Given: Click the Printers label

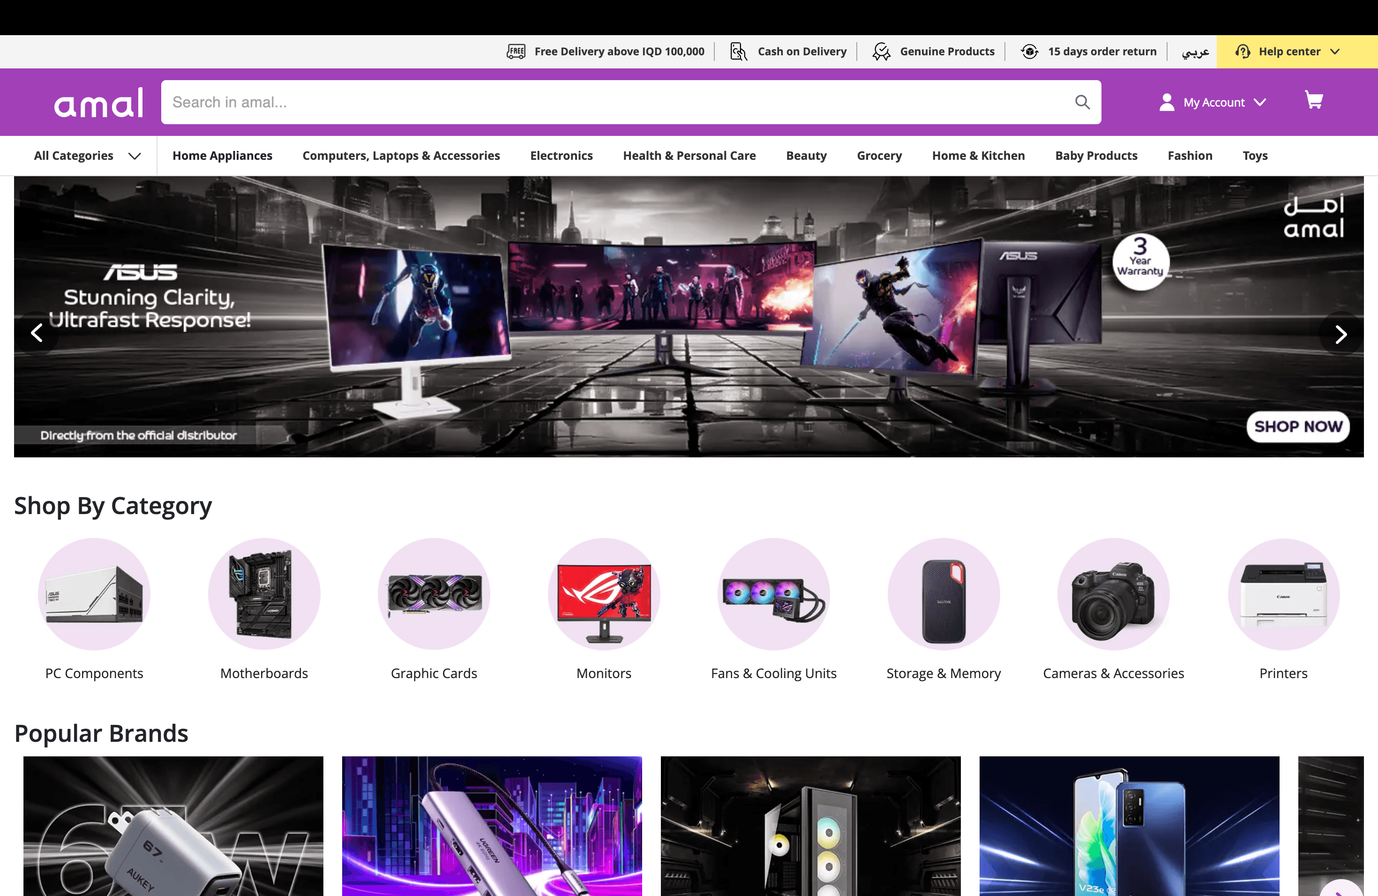Looking at the screenshot, I should coord(1284,673).
